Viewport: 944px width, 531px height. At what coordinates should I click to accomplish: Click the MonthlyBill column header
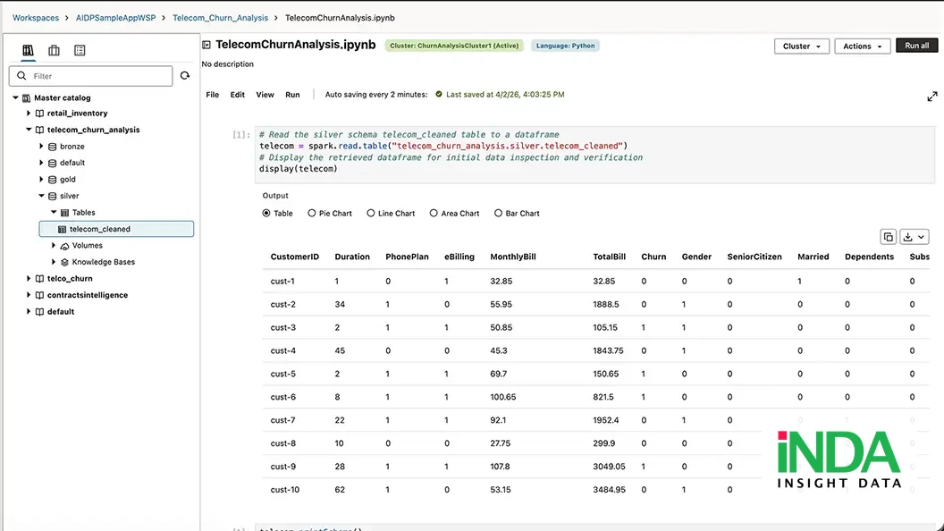(513, 257)
